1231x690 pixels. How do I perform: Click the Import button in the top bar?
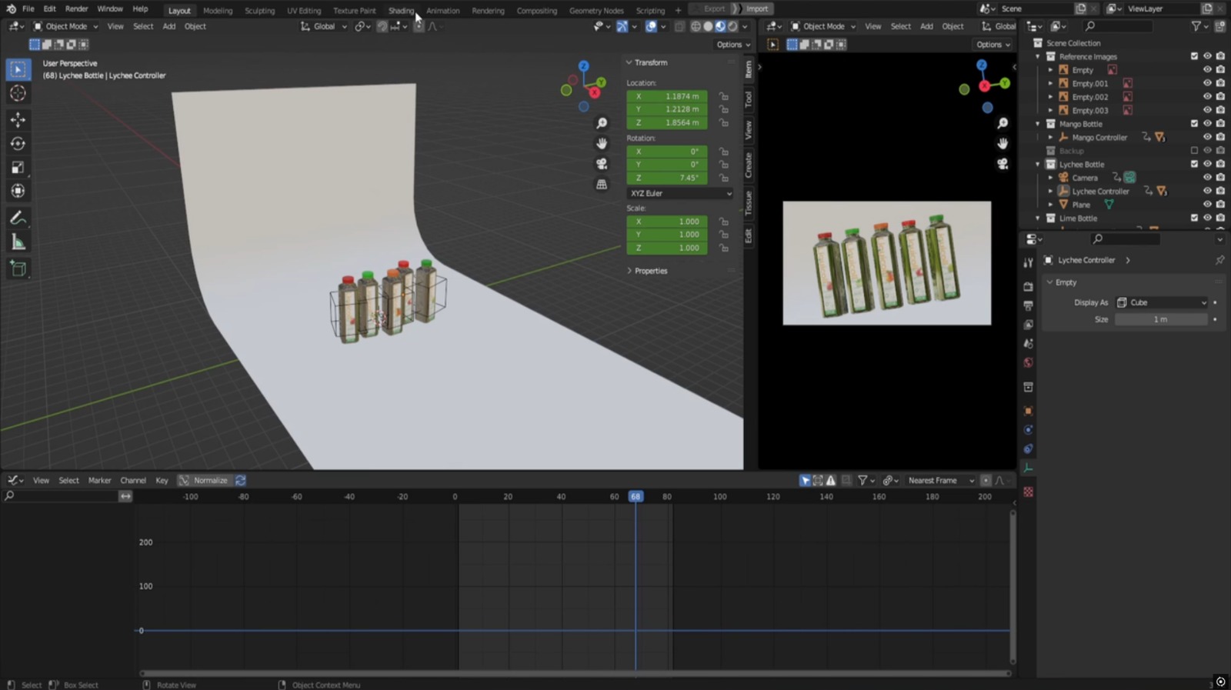click(756, 8)
